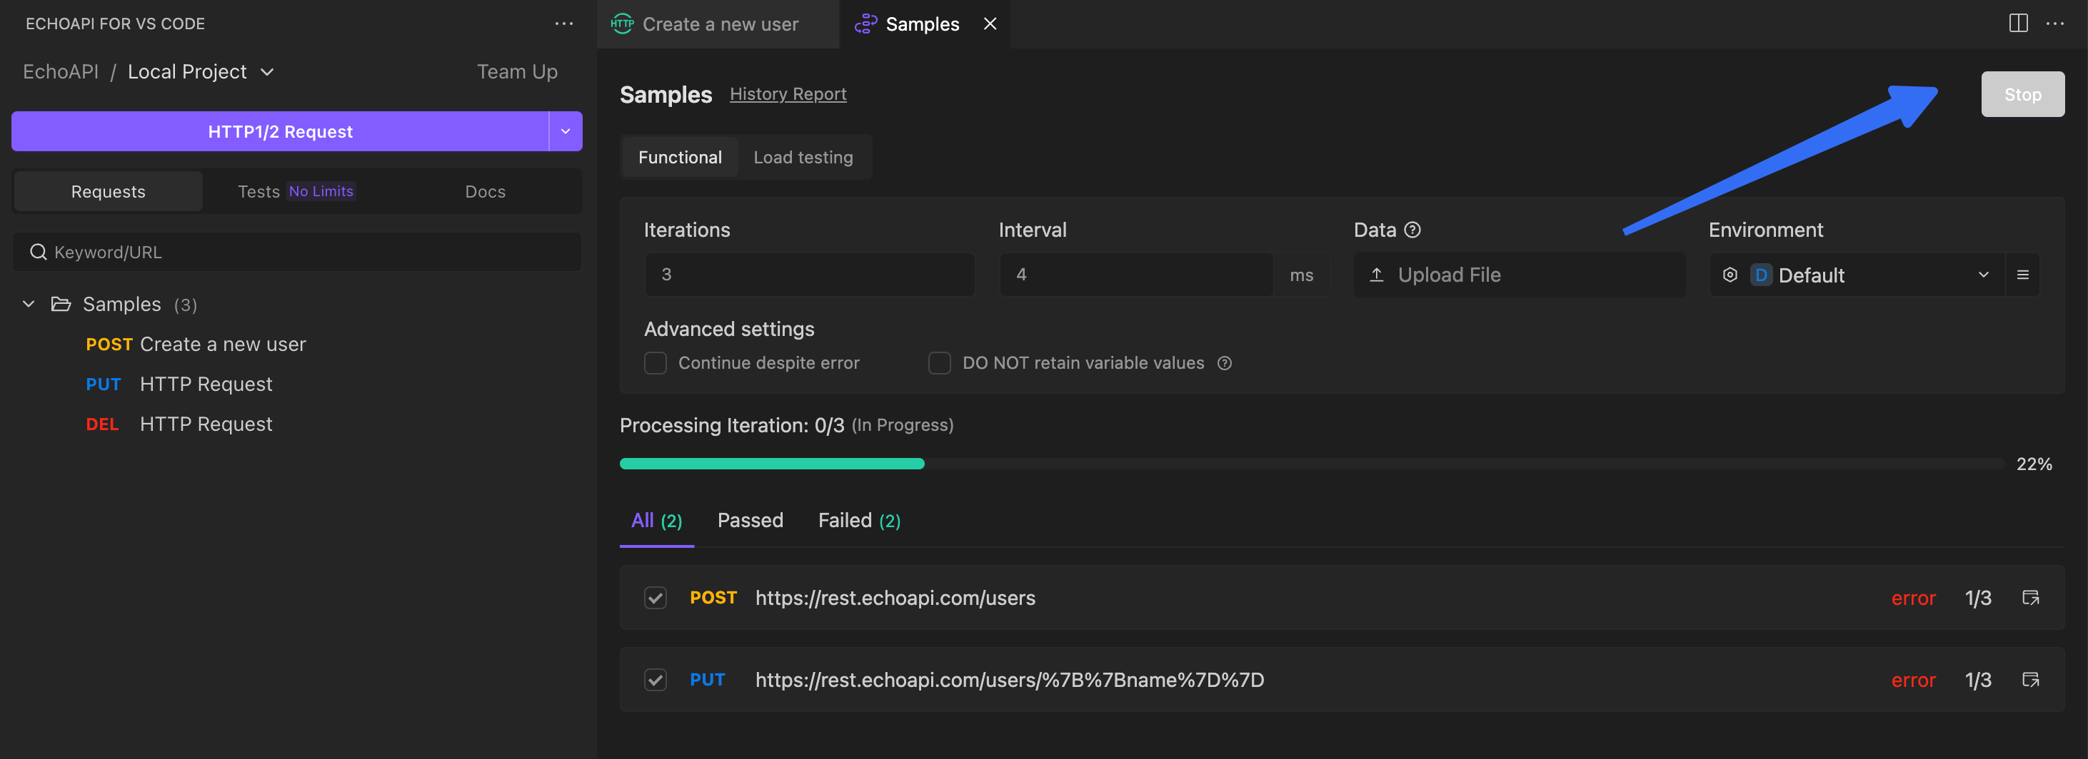Click the Interval input field
Image resolution: width=2088 pixels, height=759 pixels.
click(1136, 275)
